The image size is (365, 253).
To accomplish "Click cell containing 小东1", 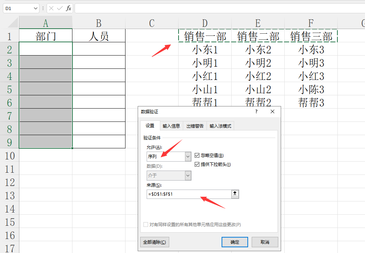I will (x=205, y=49).
